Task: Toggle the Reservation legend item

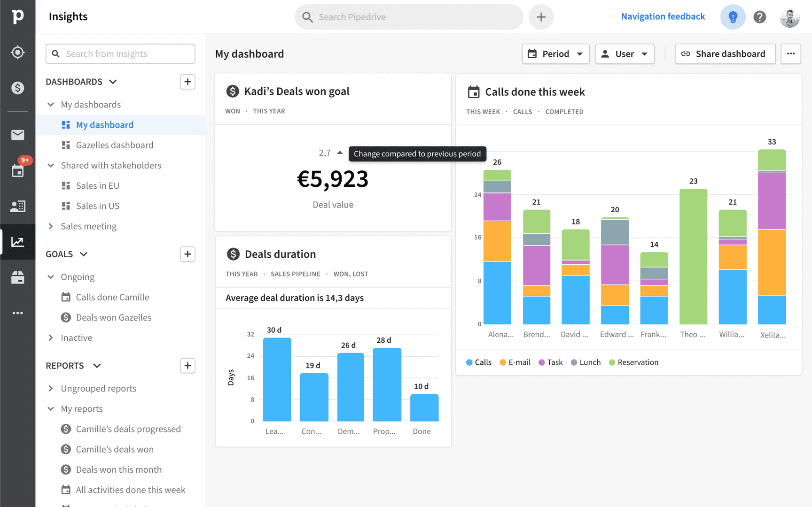Action: tap(634, 362)
